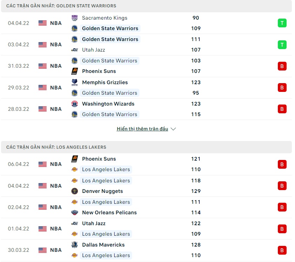Expand more matches with the chevron arrow
The image size is (295, 262).
173,129
